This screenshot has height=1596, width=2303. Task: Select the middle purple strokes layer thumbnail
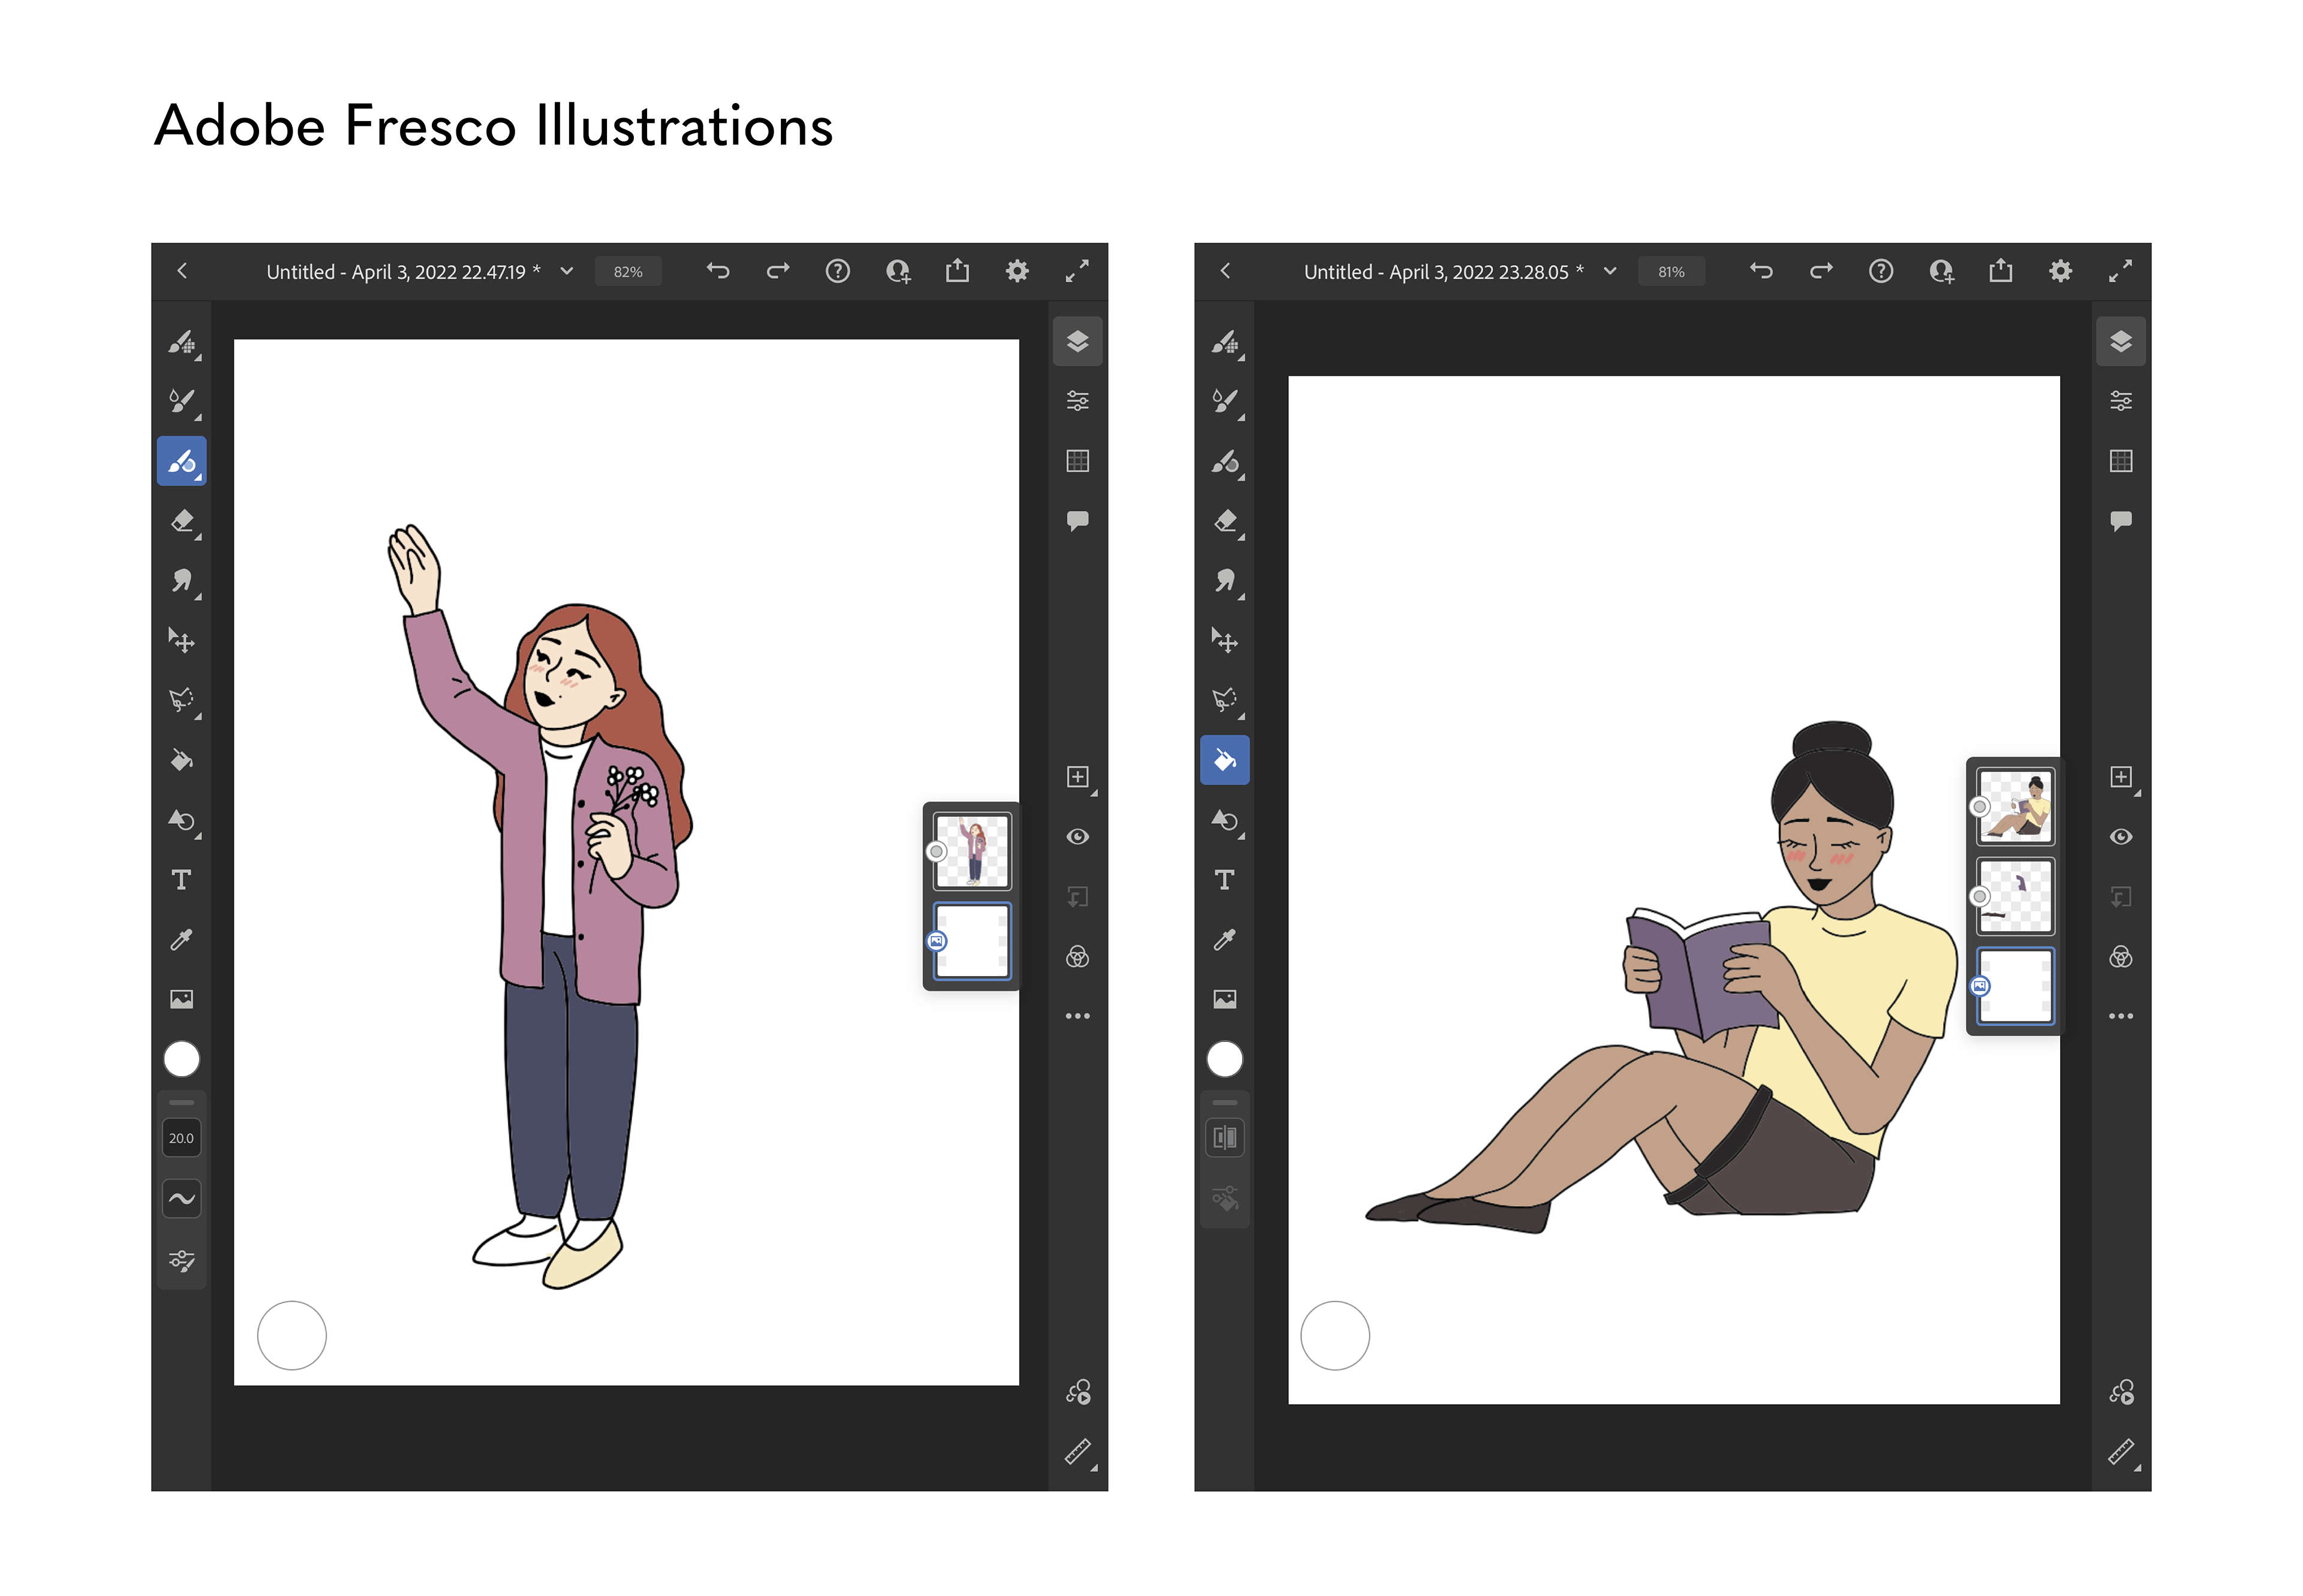[x=2016, y=896]
